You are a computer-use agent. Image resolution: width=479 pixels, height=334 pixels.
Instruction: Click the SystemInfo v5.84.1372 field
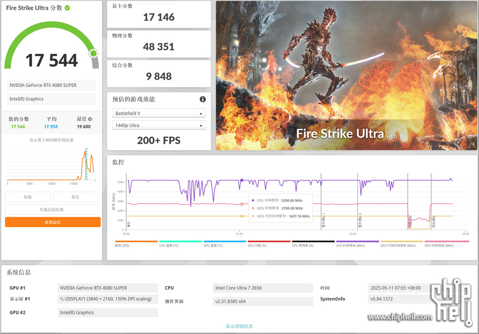tap(400, 299)
